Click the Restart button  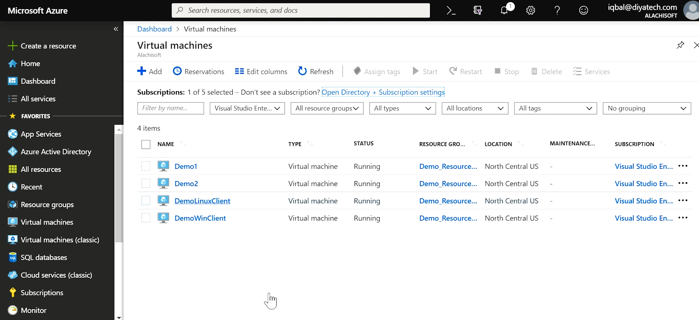tap(465, 72)
